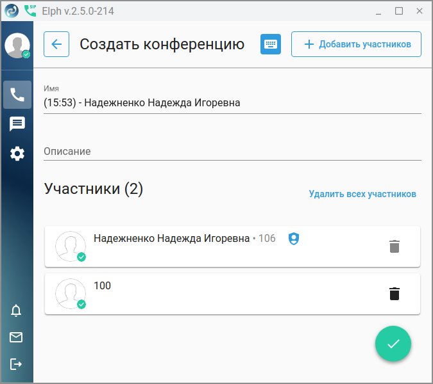This screenshot has height=384, width=433.
Task: Maximize the Elph window
Action: pyautogui.click(x=399, y=11)
